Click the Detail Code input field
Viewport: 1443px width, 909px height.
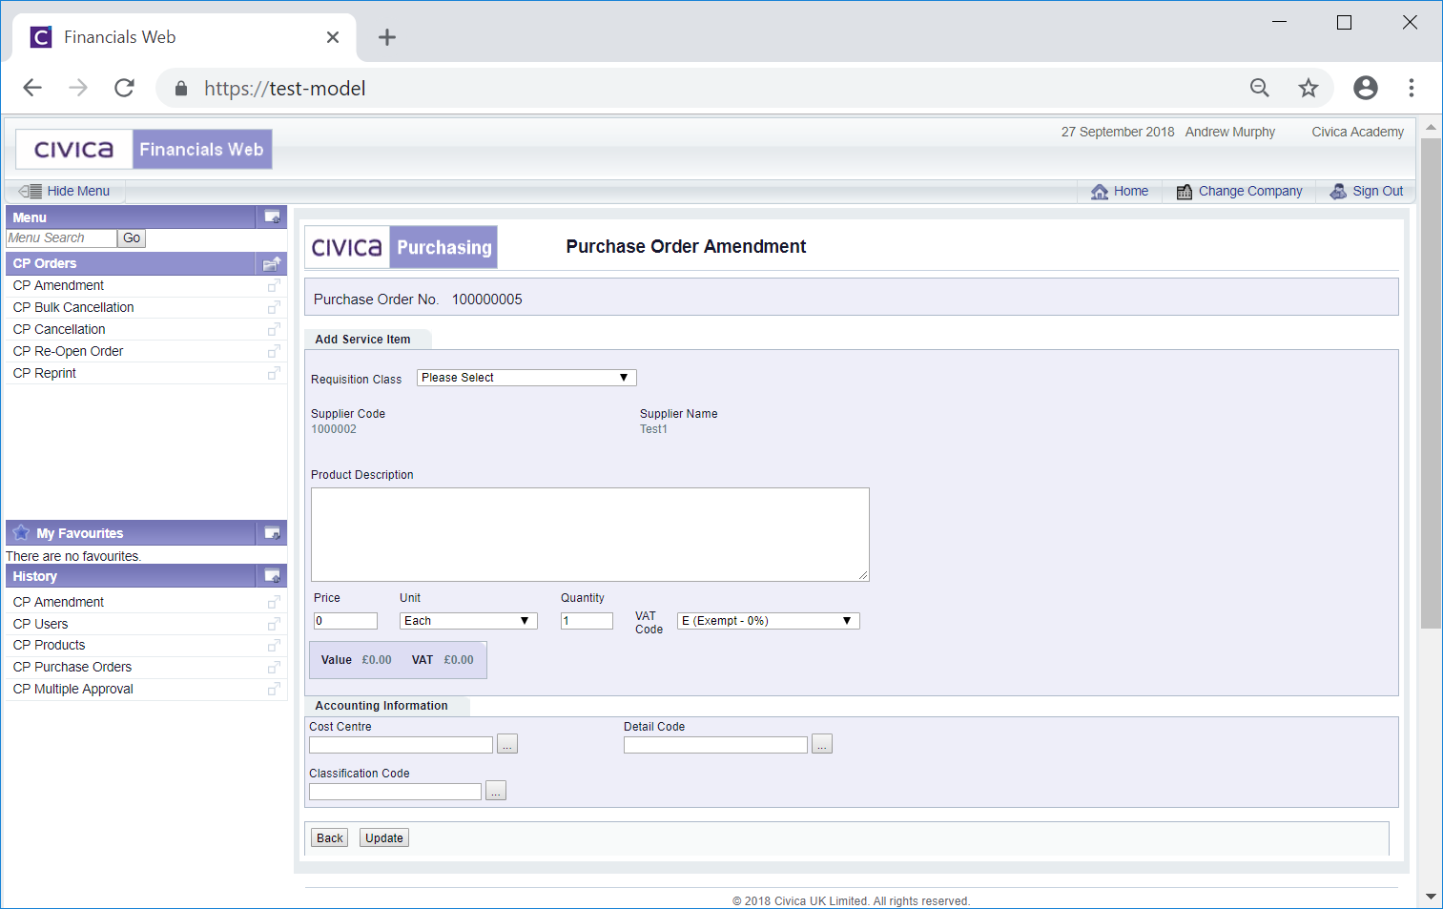[715, 745]
